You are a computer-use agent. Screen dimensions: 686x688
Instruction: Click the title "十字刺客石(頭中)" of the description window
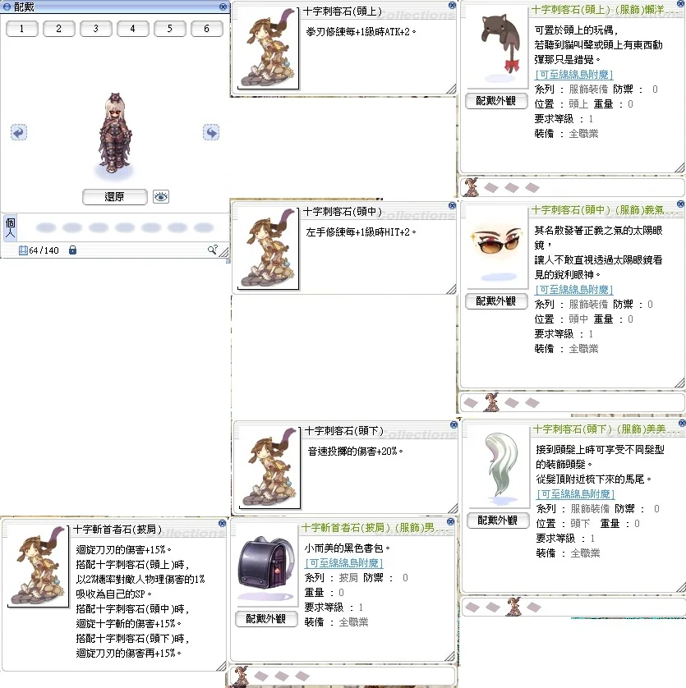click(x=343, y=212)
